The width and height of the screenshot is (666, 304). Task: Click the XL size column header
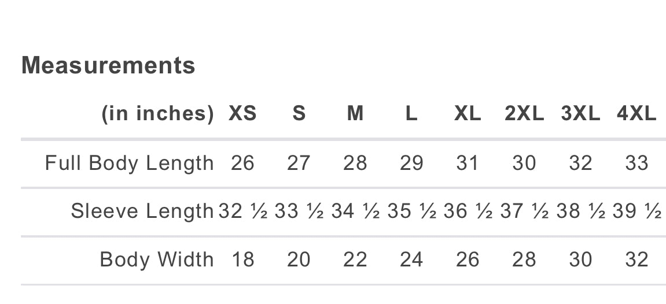point(468,114)
